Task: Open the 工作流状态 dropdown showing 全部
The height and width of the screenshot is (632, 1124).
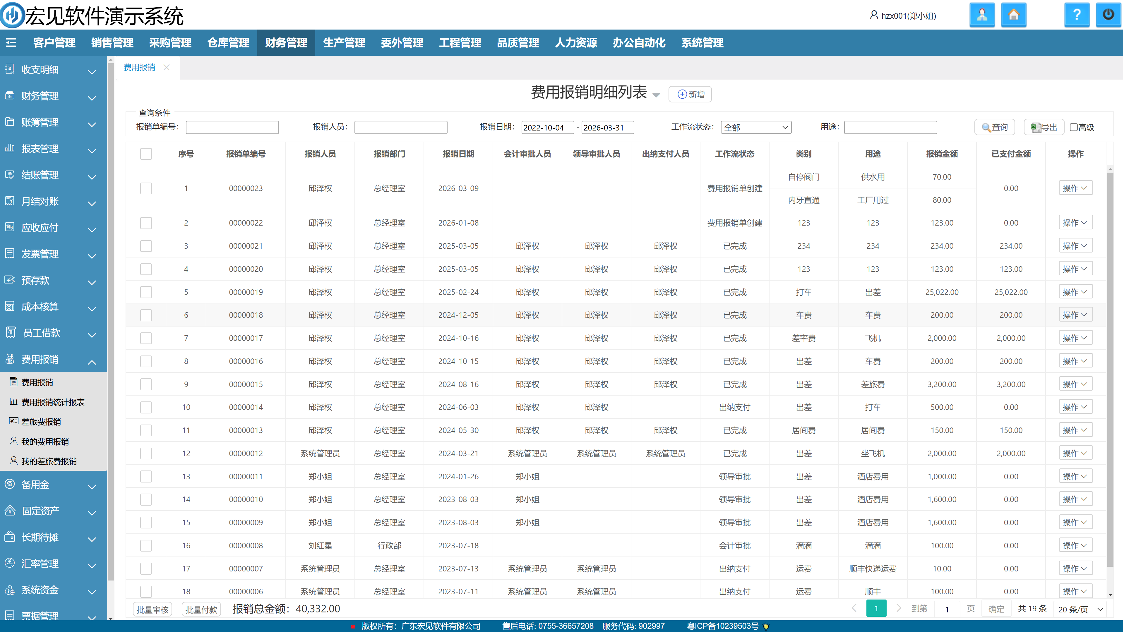Action: pos(756,127)
